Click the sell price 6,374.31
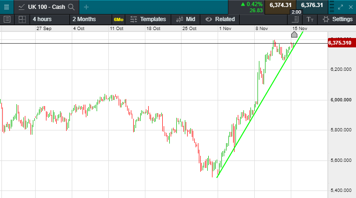The image size is (356, 198). pos(280,5)
